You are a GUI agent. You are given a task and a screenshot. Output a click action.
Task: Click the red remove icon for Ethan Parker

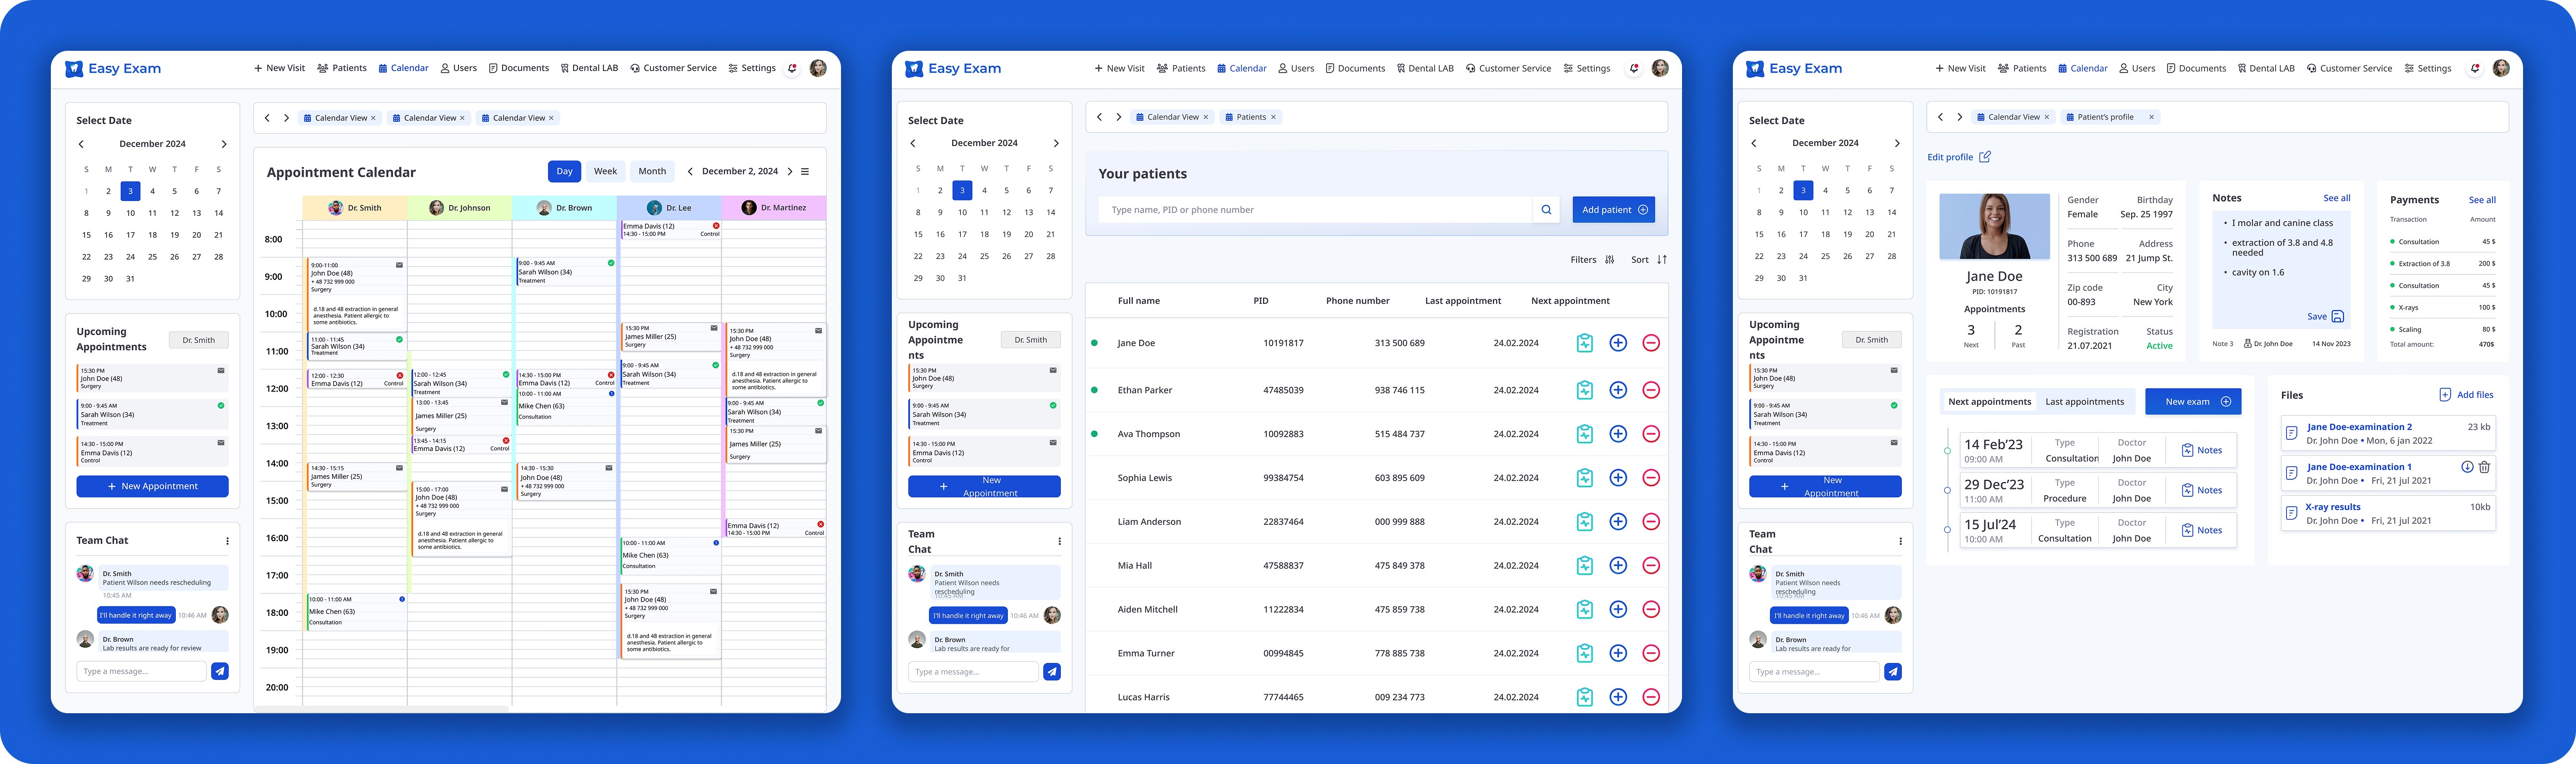click(1651, 390)
